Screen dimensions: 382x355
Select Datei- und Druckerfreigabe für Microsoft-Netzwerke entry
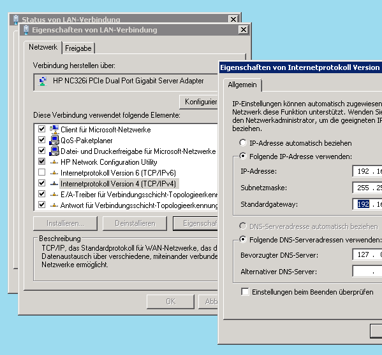coord(138,151)
